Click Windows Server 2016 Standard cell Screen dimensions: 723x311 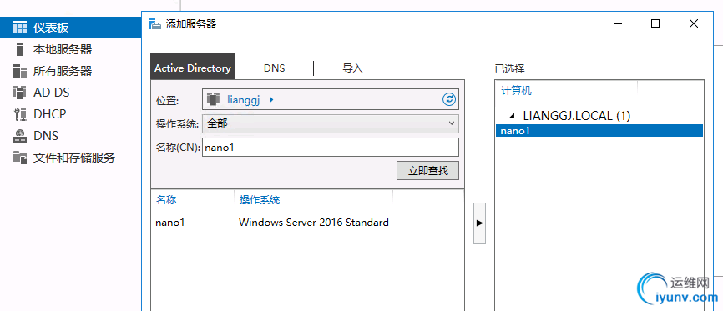tap(314, 223)
